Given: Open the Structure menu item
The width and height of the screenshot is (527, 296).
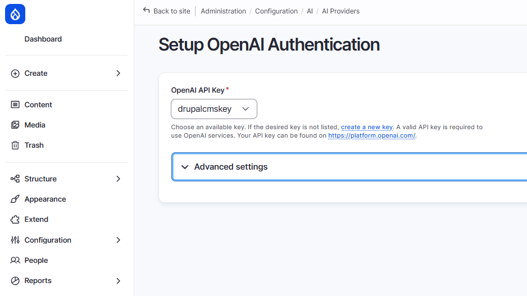Looking at the screenshot, I should [40, 179].
